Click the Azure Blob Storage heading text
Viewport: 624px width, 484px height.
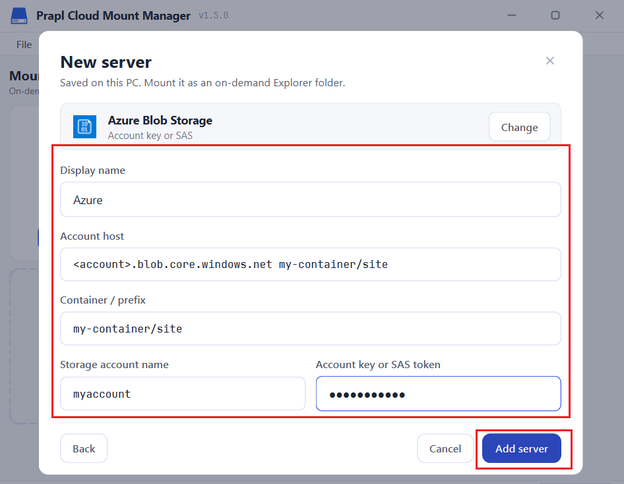click(x=160, y=120)
